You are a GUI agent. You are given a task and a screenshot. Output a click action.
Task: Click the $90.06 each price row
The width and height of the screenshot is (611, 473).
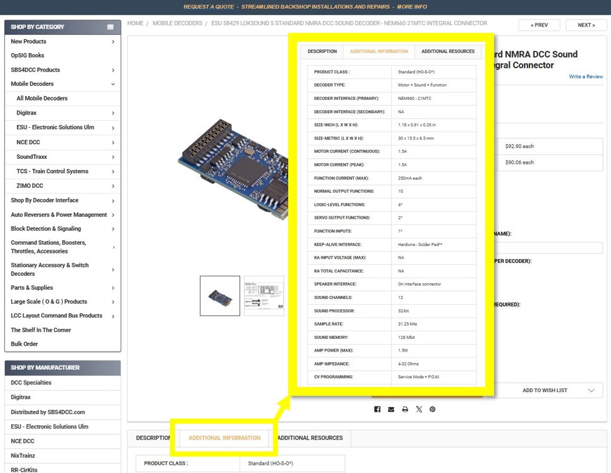coord(548,163)
